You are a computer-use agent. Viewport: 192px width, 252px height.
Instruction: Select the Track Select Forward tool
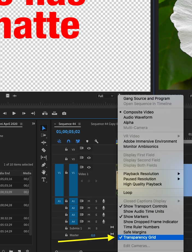pos(44,135)
